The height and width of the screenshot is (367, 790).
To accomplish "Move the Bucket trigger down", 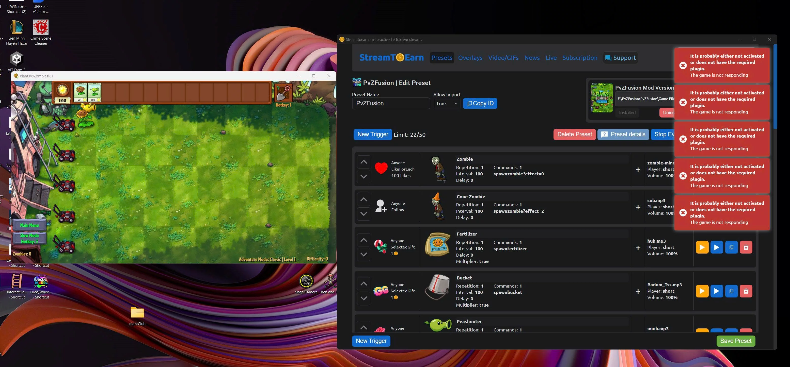I will coord(364,298).
